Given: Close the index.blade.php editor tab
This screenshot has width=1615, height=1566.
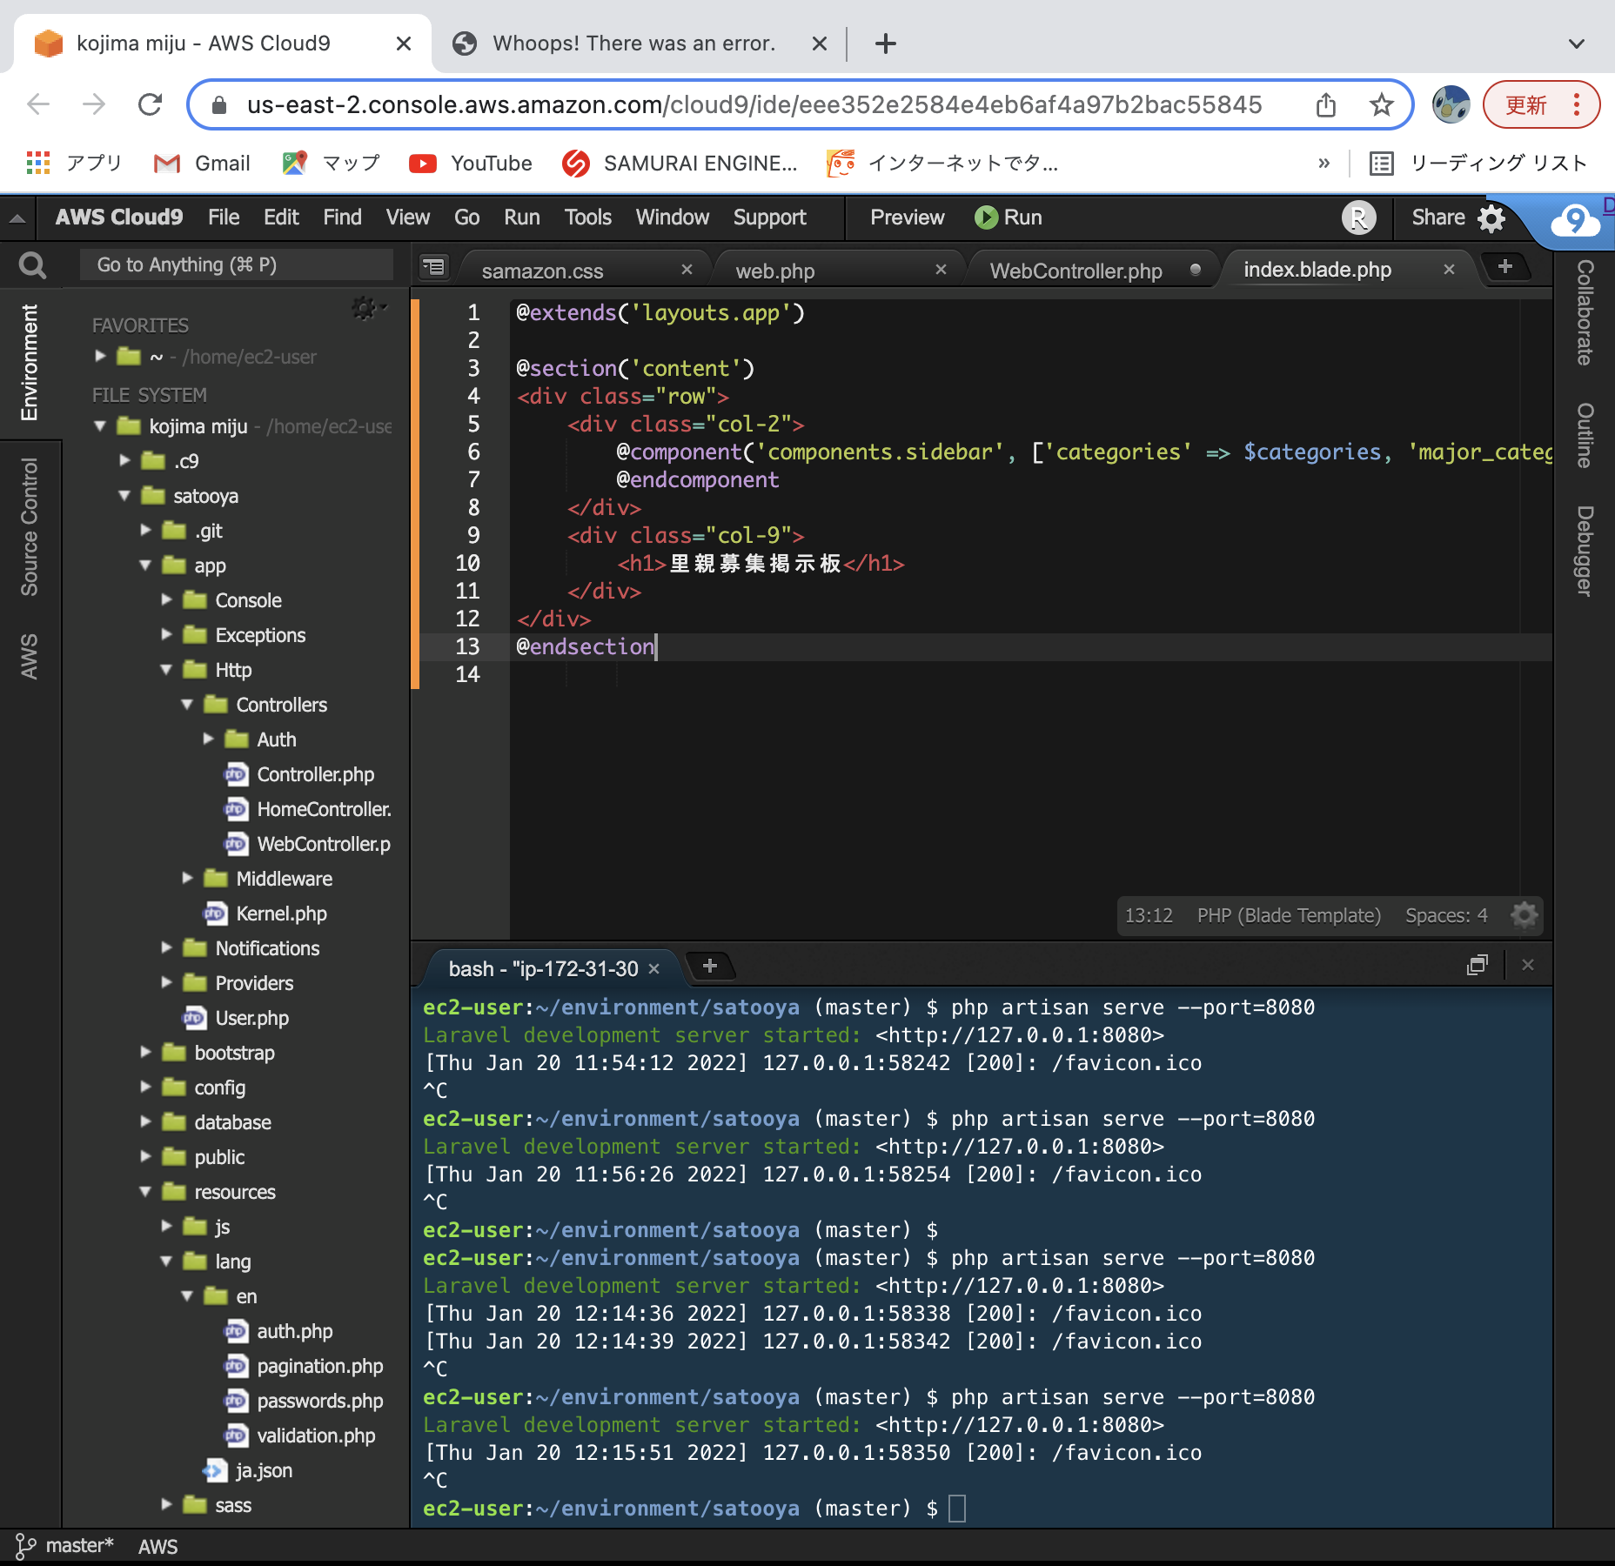Looking at the screenshot, I should (1449, 270).
